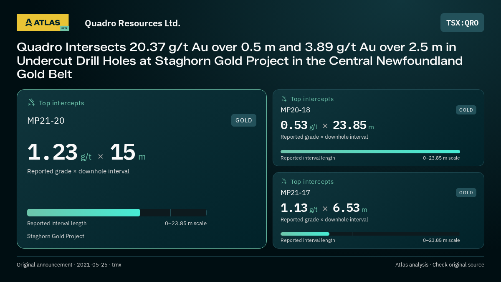This screenshot has width=501, height=282.
Task: Click the MP20-18 interval length bar
Action: [x=370, y=152]
